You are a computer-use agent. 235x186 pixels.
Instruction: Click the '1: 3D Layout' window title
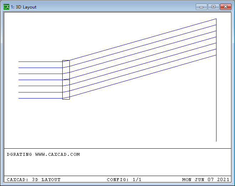click(23, 7)
